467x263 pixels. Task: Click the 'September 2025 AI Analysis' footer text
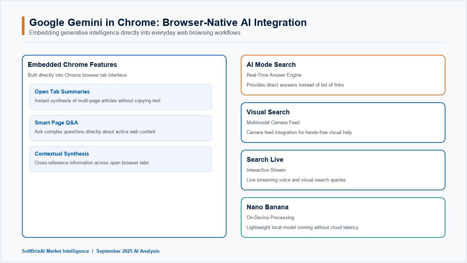128,251
